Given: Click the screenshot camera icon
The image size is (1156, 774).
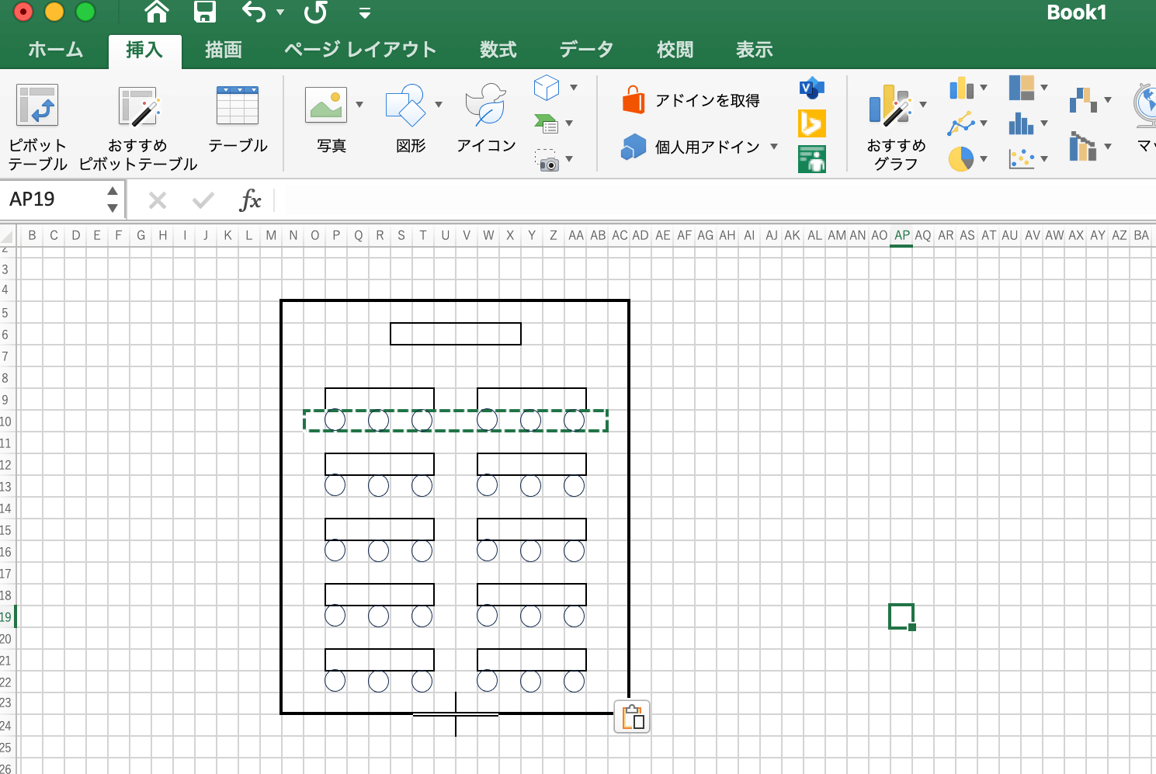Looking at the screenshot, I should 547,161.
